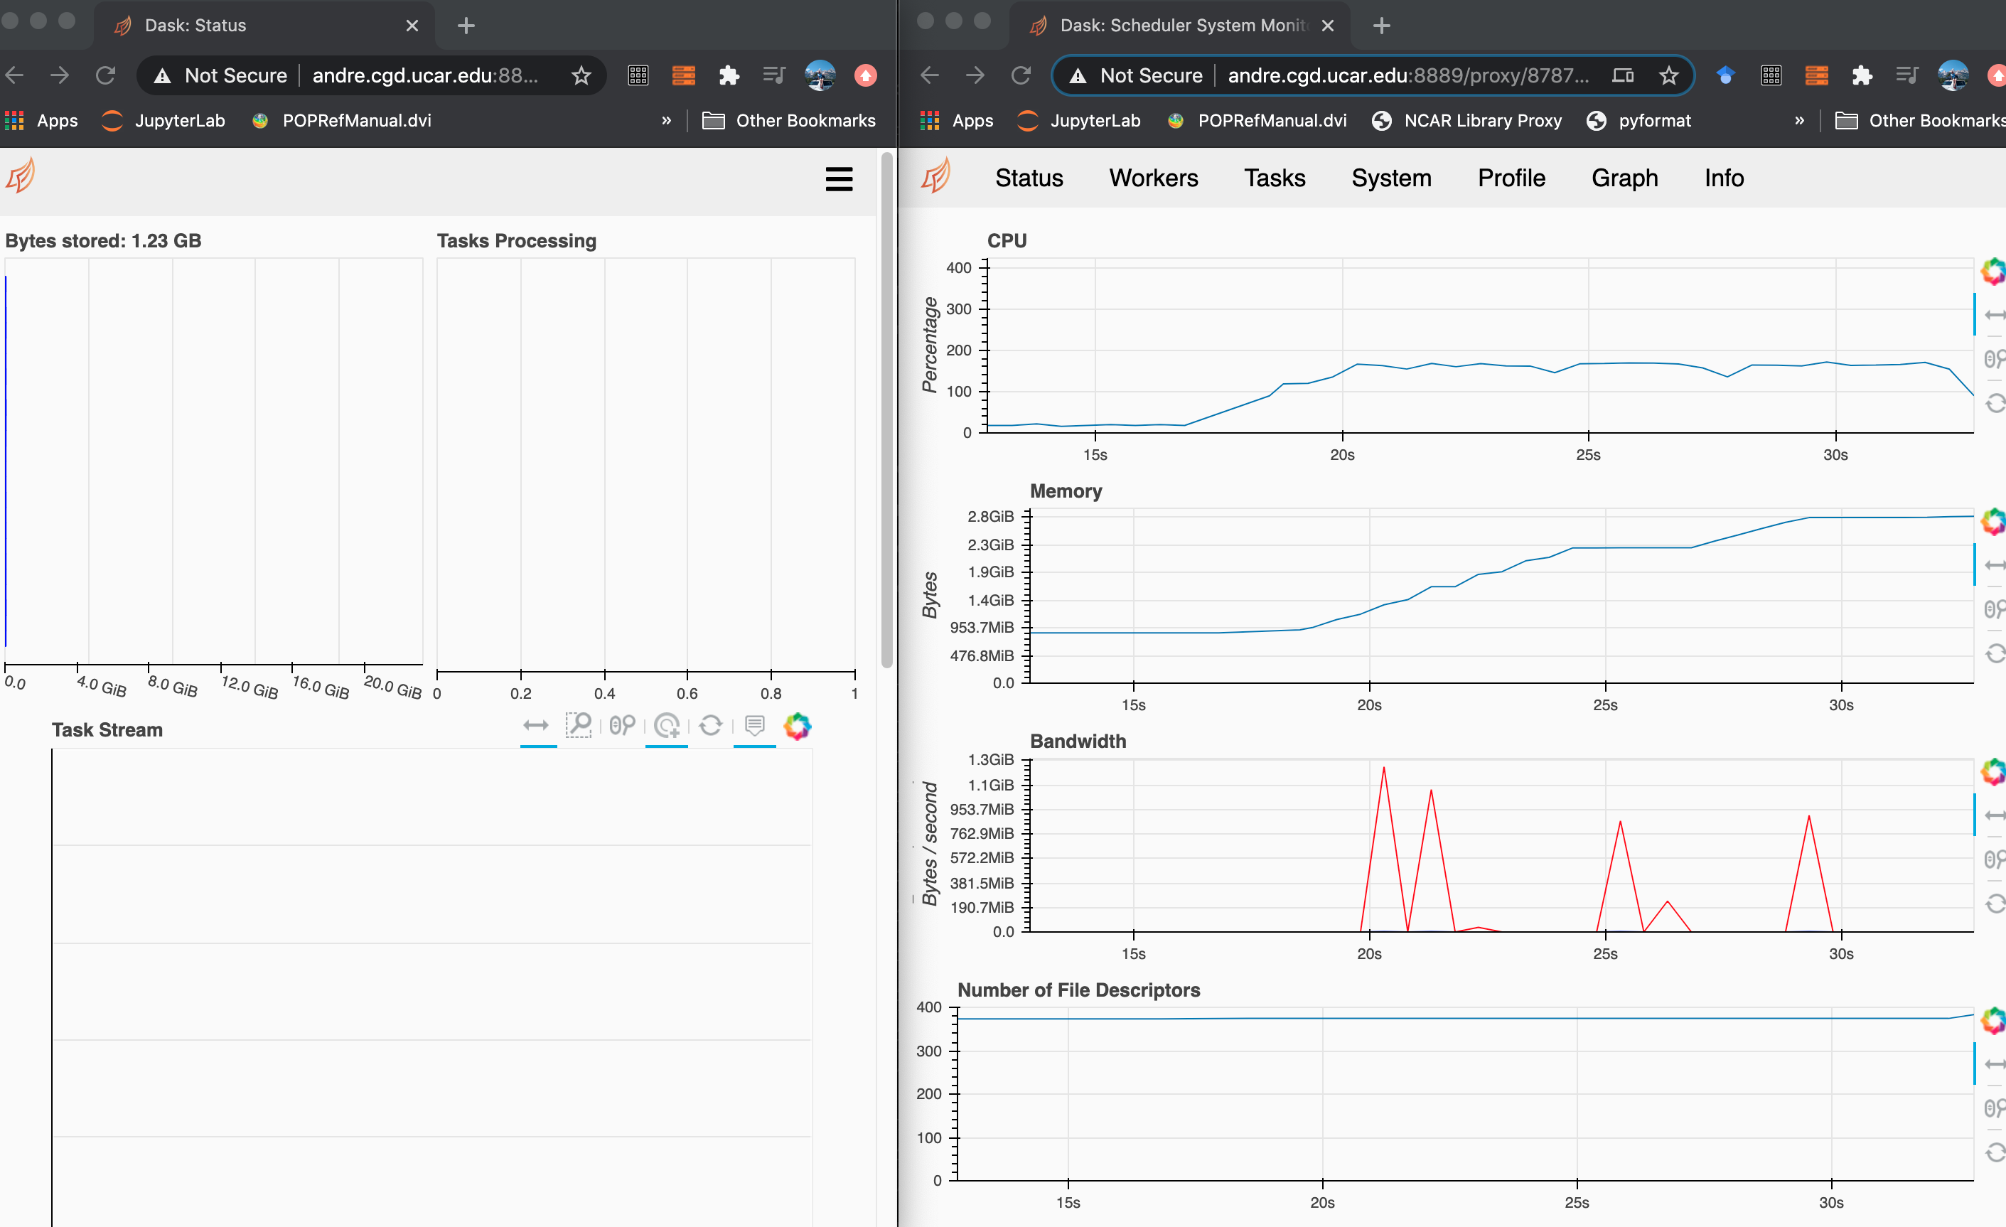2006x1227 pixels.
Task: Bookmark this page in left browser window
Action: (581, 76)
